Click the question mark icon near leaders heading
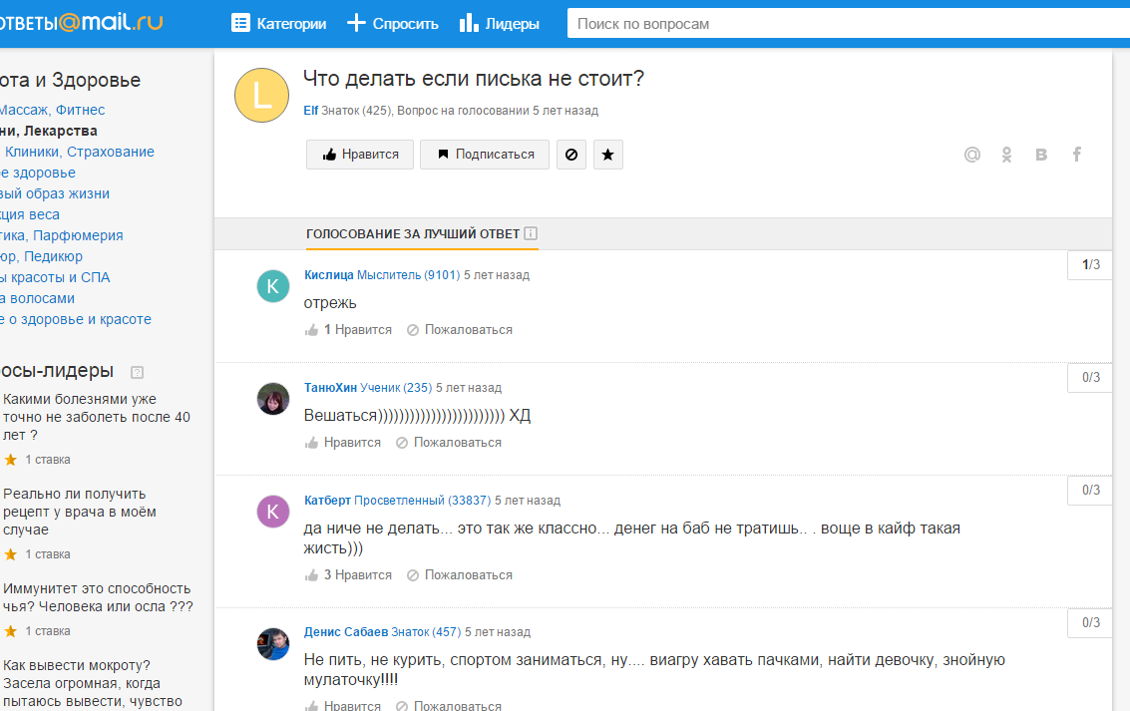1130x711 pixels. 138,372
